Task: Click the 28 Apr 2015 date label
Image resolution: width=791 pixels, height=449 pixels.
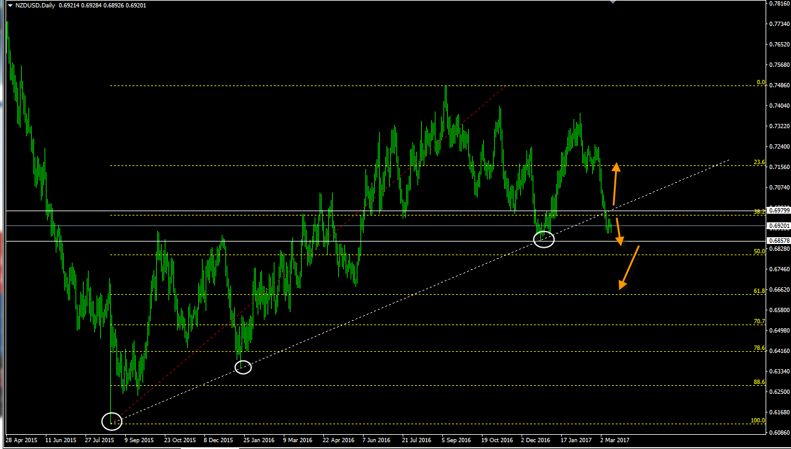Action: click(22, 440)
